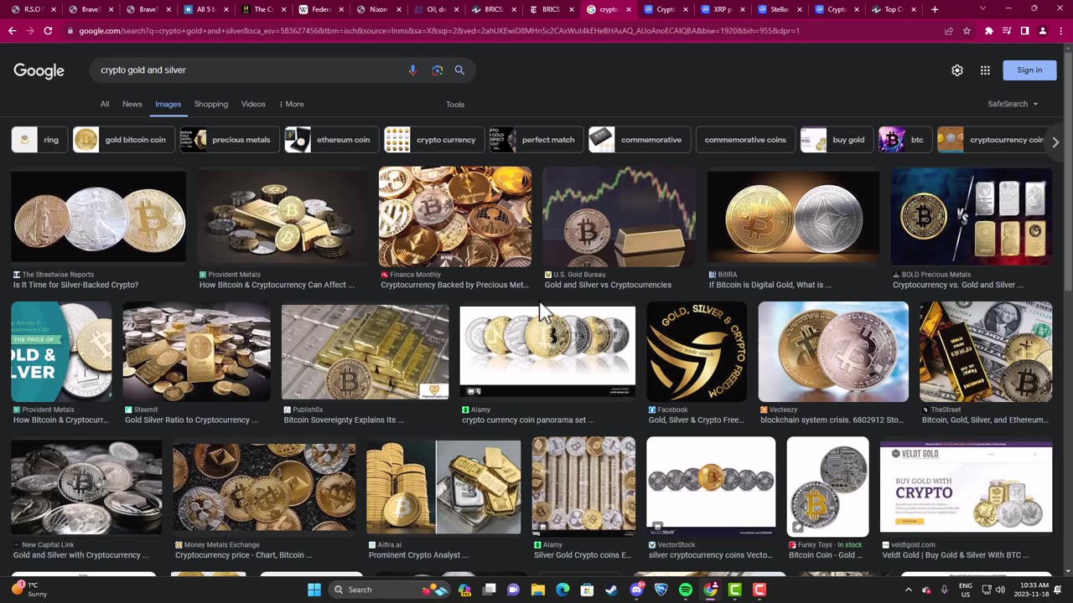This screenshot has height=603, width=1073.
Task: Open the SafeSearch dropdown
Action: coord(1013,104)
